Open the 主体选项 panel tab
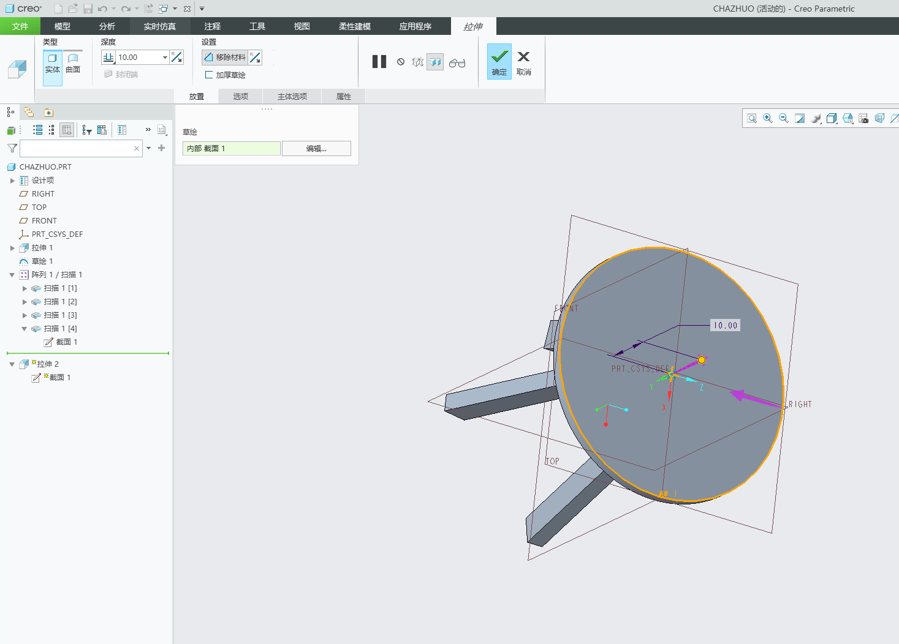This screenshot has height=644, width=899. click(x=292, y=96)
